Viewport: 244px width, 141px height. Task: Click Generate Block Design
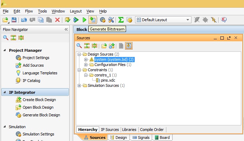coord(38,115)
